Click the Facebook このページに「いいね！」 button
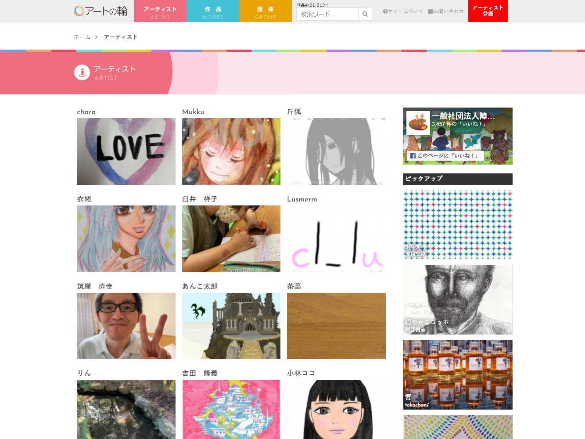 tap(445, 155)
